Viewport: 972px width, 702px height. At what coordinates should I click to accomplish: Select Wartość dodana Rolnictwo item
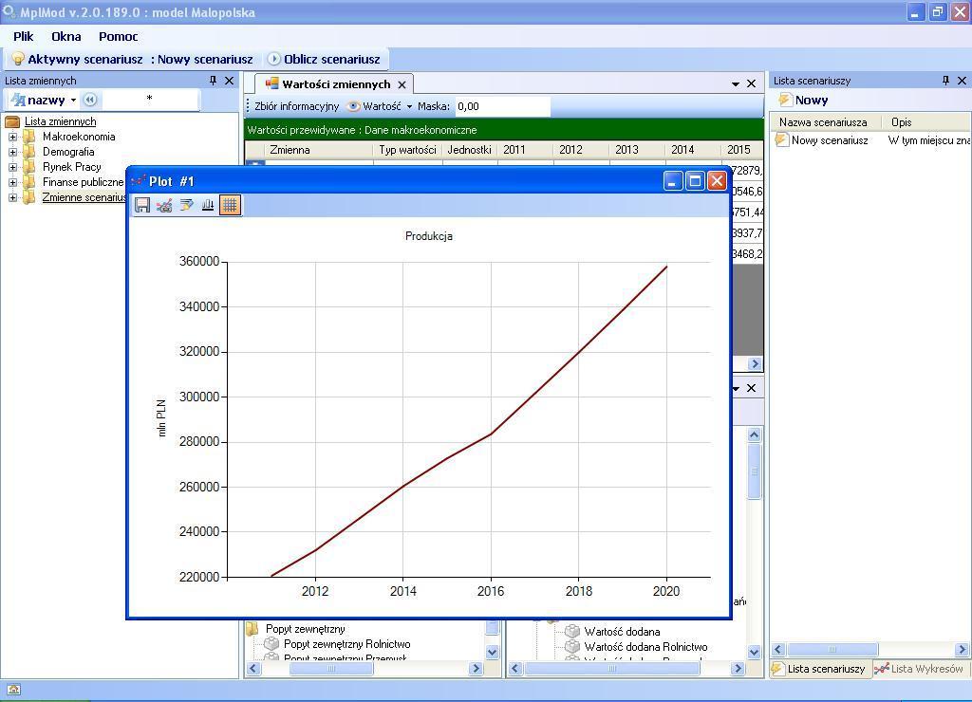tap(645, 646)
